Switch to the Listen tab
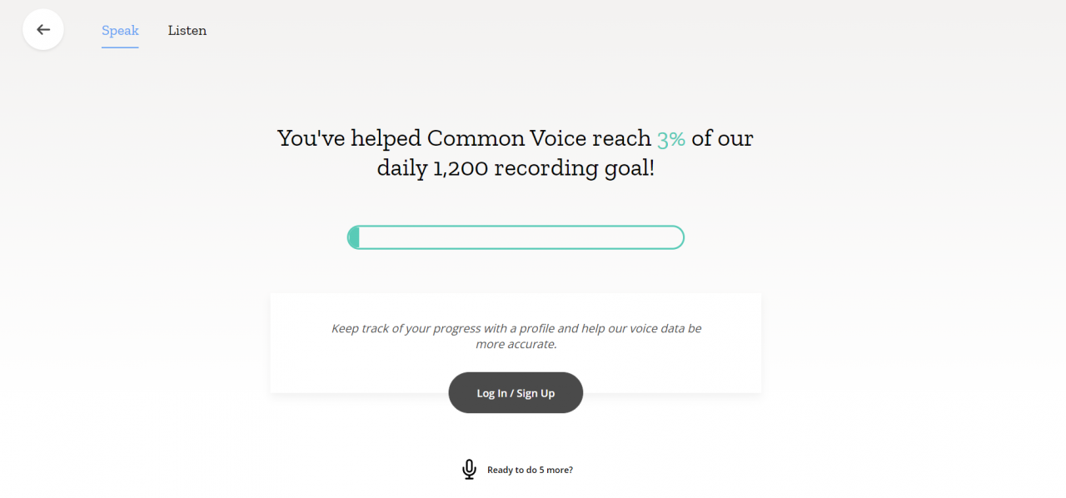This screenshot has height=498, width=1066. (x=187, y=31)
